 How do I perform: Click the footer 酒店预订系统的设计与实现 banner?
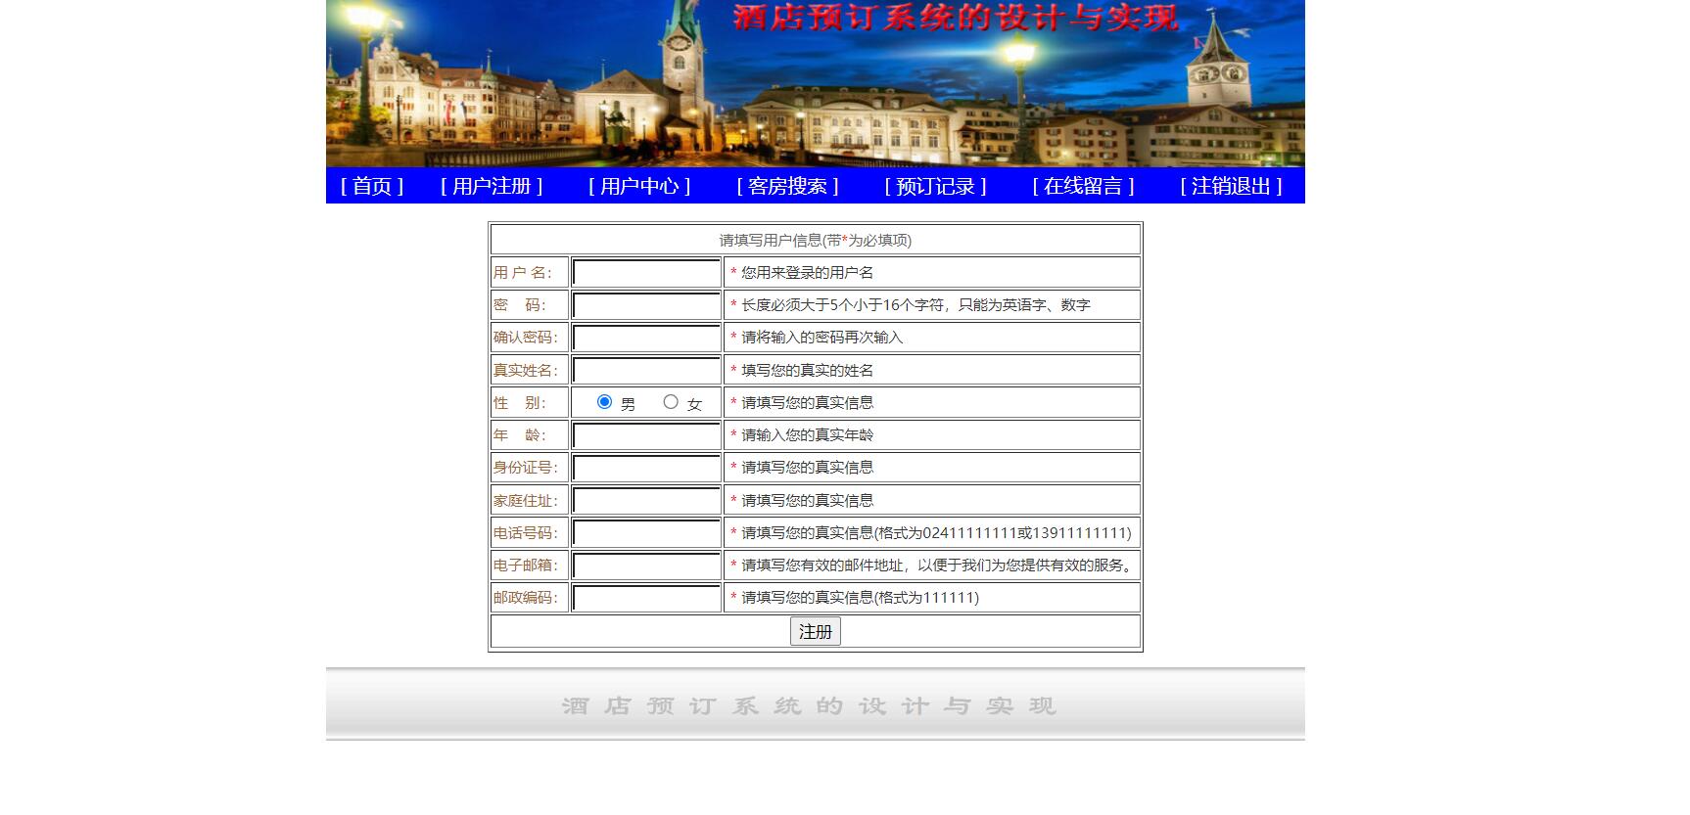click(816, 704)
